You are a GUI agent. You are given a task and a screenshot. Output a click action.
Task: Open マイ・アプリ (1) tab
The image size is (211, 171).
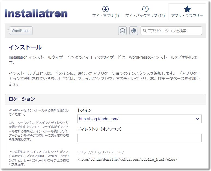tap(105, 12)
